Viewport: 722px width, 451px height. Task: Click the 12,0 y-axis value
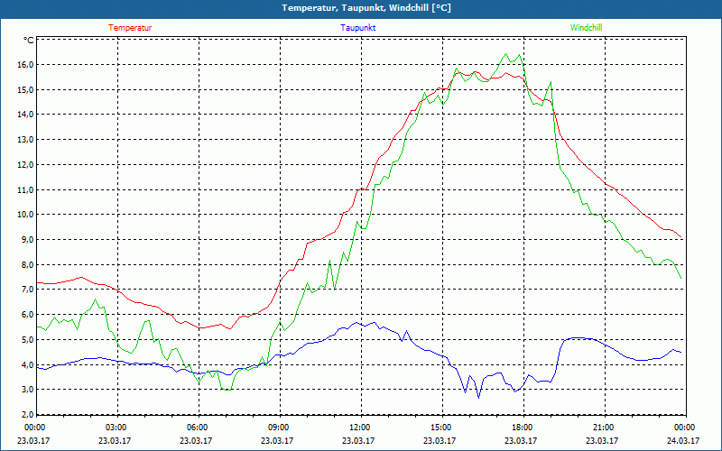tap(25, 164)
